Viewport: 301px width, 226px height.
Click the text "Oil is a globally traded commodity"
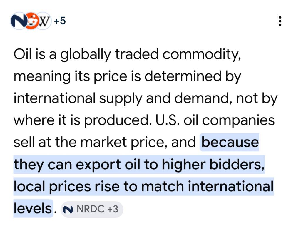coord(127,55)
